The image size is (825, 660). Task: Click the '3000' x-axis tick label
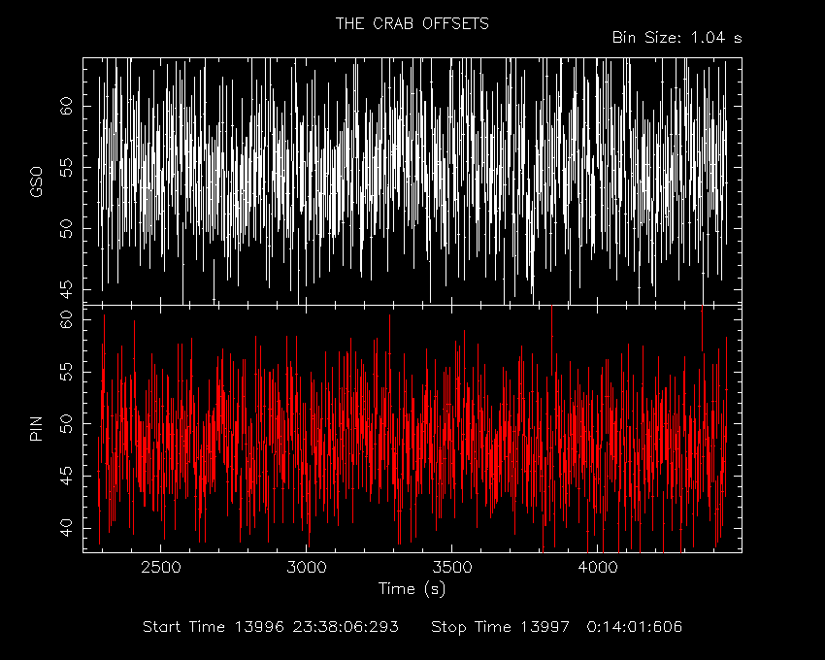coord(306,568)
